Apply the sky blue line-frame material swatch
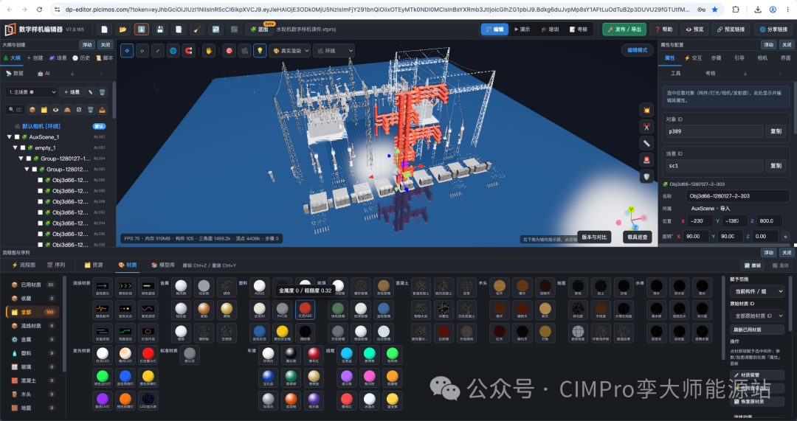 [347, 354]
